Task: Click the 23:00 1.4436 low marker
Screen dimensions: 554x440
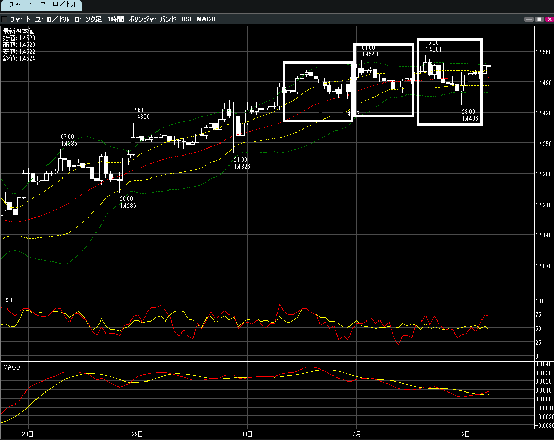Action: (469, 115)
